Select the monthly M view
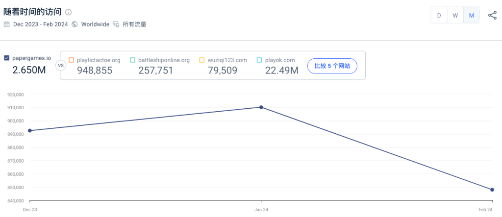The width and height of the screenshot is (502, 217). click(x=471, y=15)
